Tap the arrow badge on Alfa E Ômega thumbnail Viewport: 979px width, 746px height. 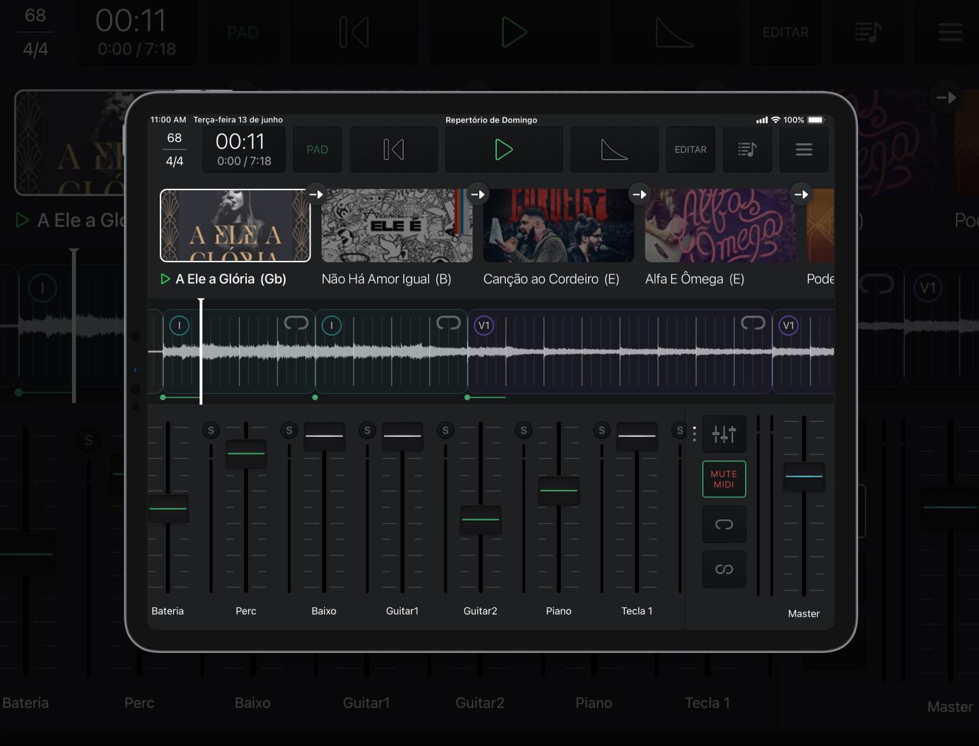801,194
